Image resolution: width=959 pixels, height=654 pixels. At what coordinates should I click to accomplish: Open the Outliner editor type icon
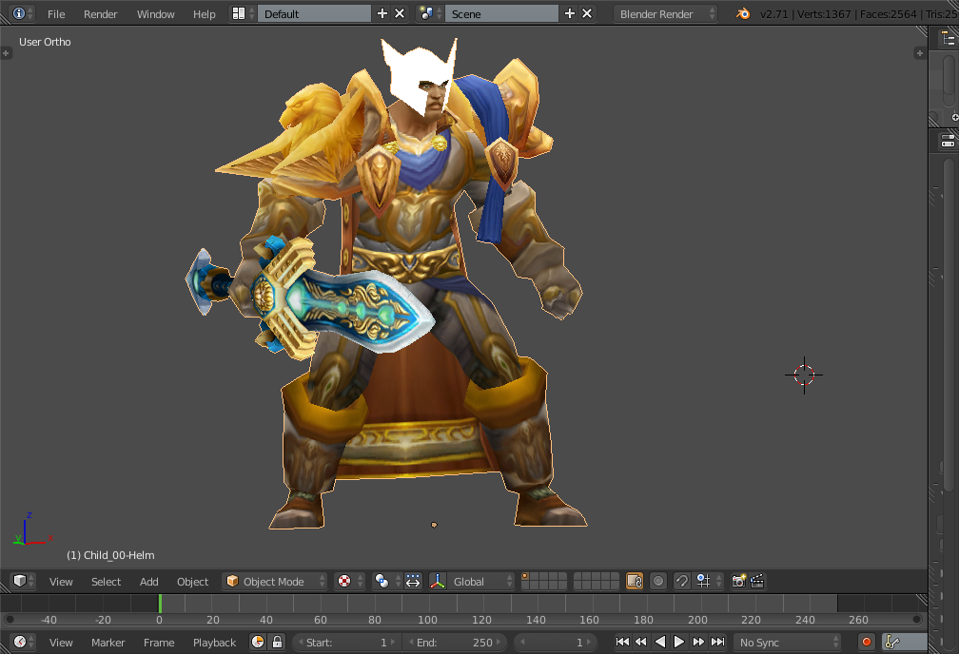click(948, 39)
